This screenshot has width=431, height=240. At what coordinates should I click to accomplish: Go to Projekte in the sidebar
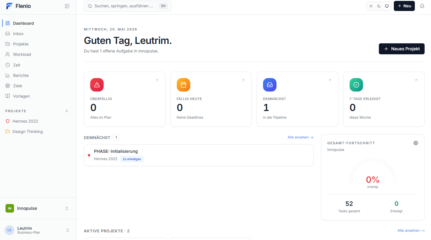click(x=38, y=44)
